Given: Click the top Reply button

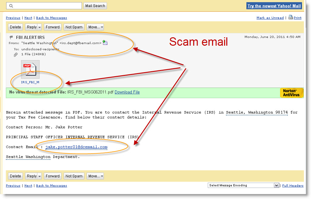Looking at the screenshot, I should pos(32,27).
